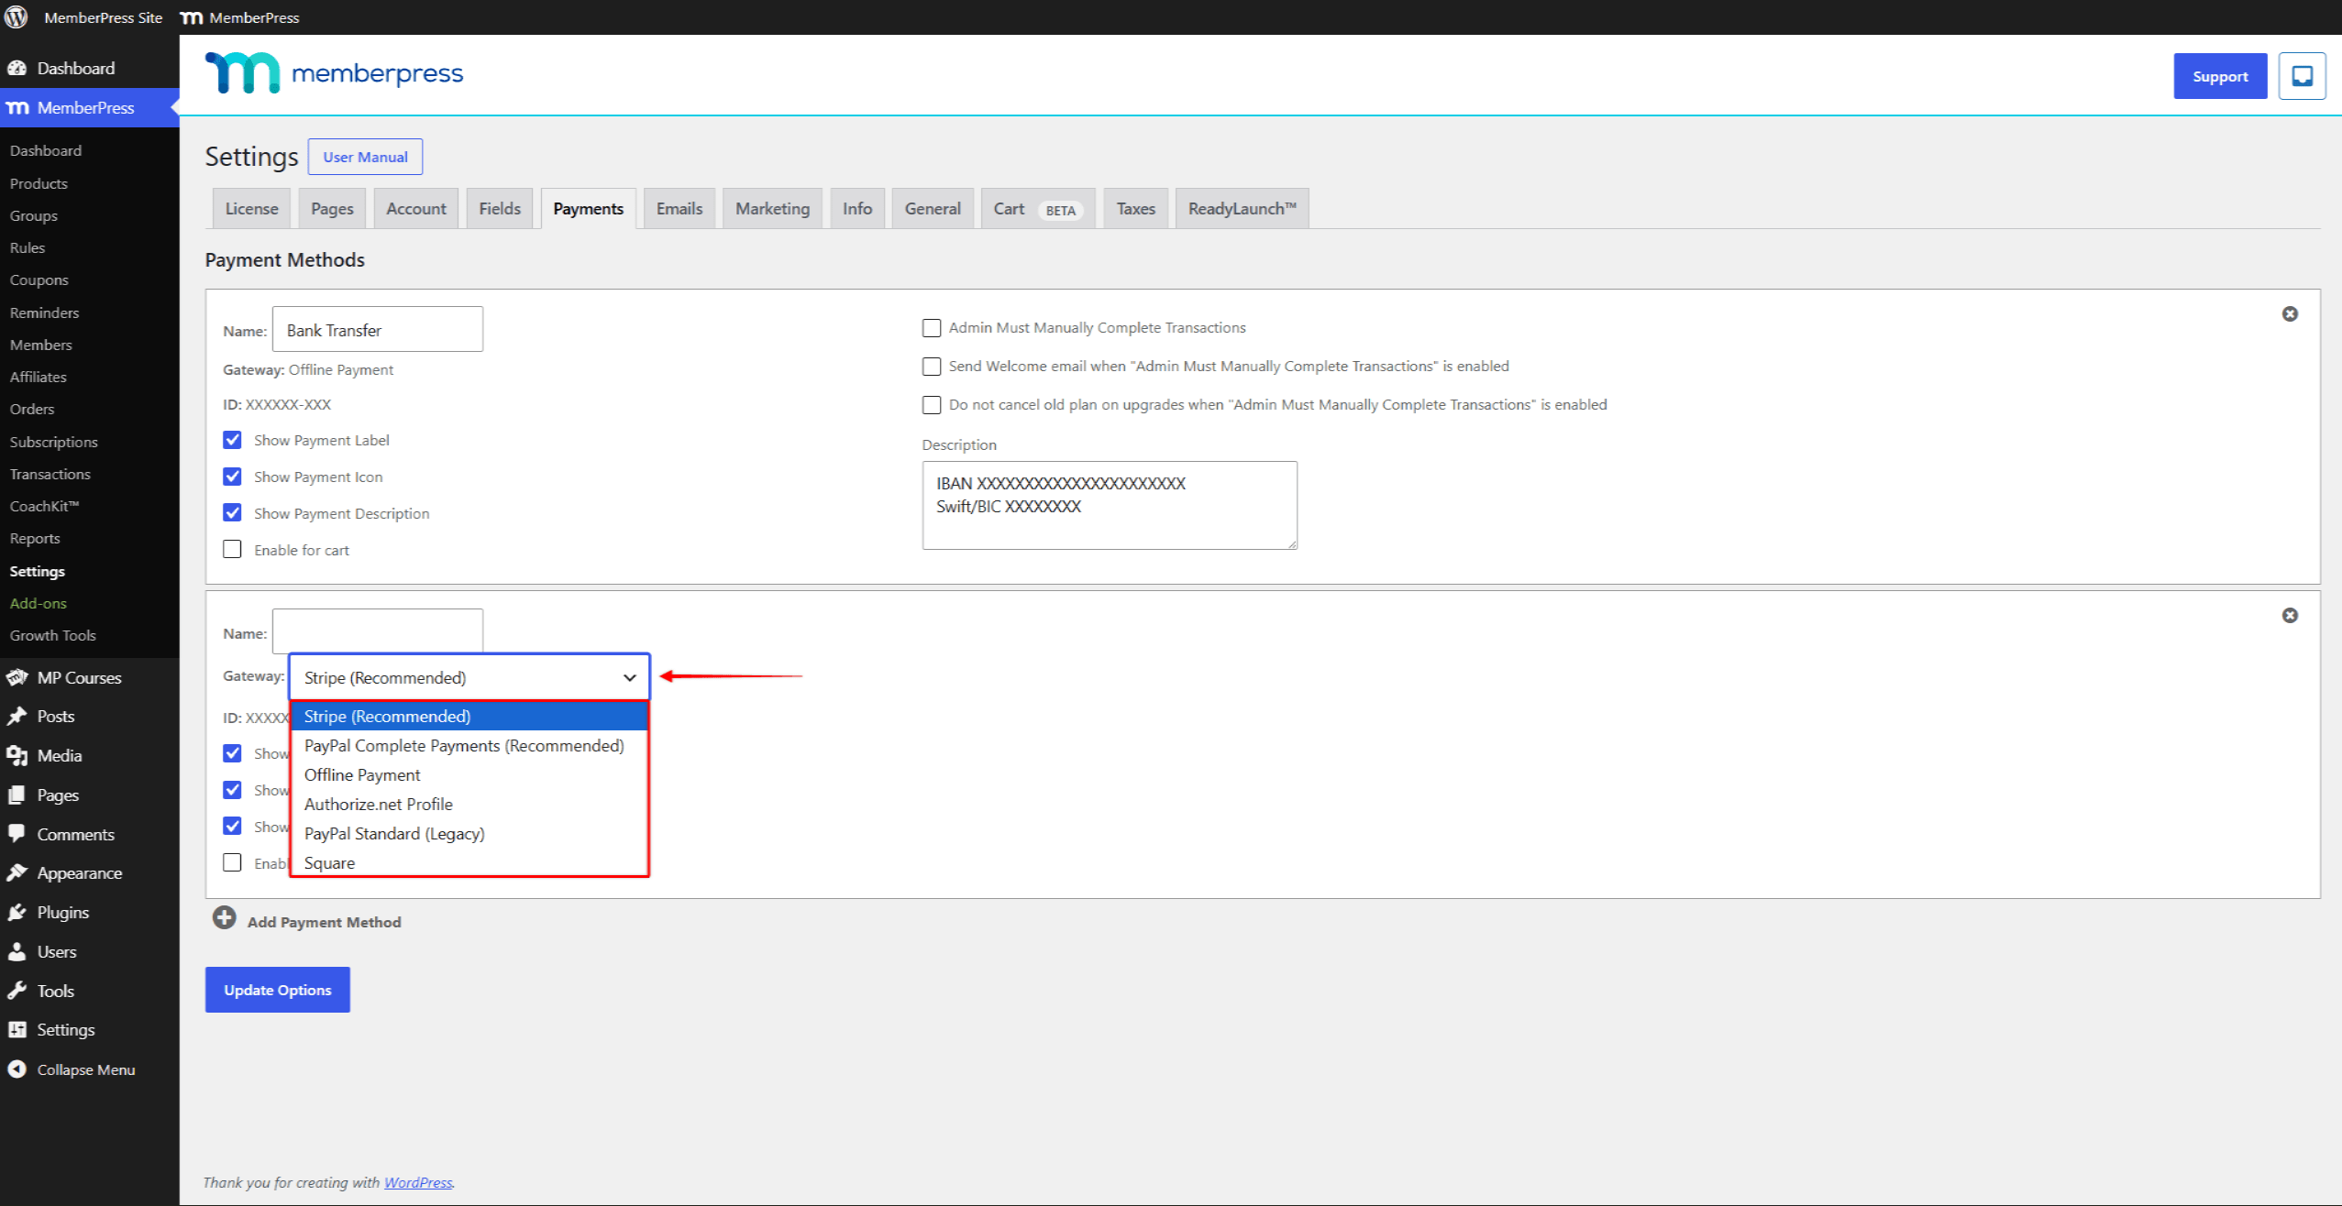Switch to the License tab
The height and width of the screenshot is (1206, 2342).
point(251,208)
